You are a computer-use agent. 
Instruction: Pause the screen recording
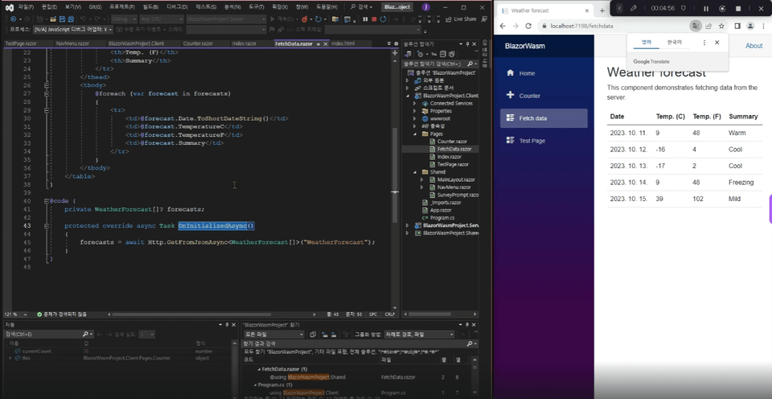[x=706, y=8]
